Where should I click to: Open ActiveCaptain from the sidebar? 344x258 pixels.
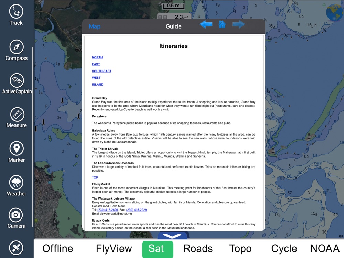pos(17,84)
